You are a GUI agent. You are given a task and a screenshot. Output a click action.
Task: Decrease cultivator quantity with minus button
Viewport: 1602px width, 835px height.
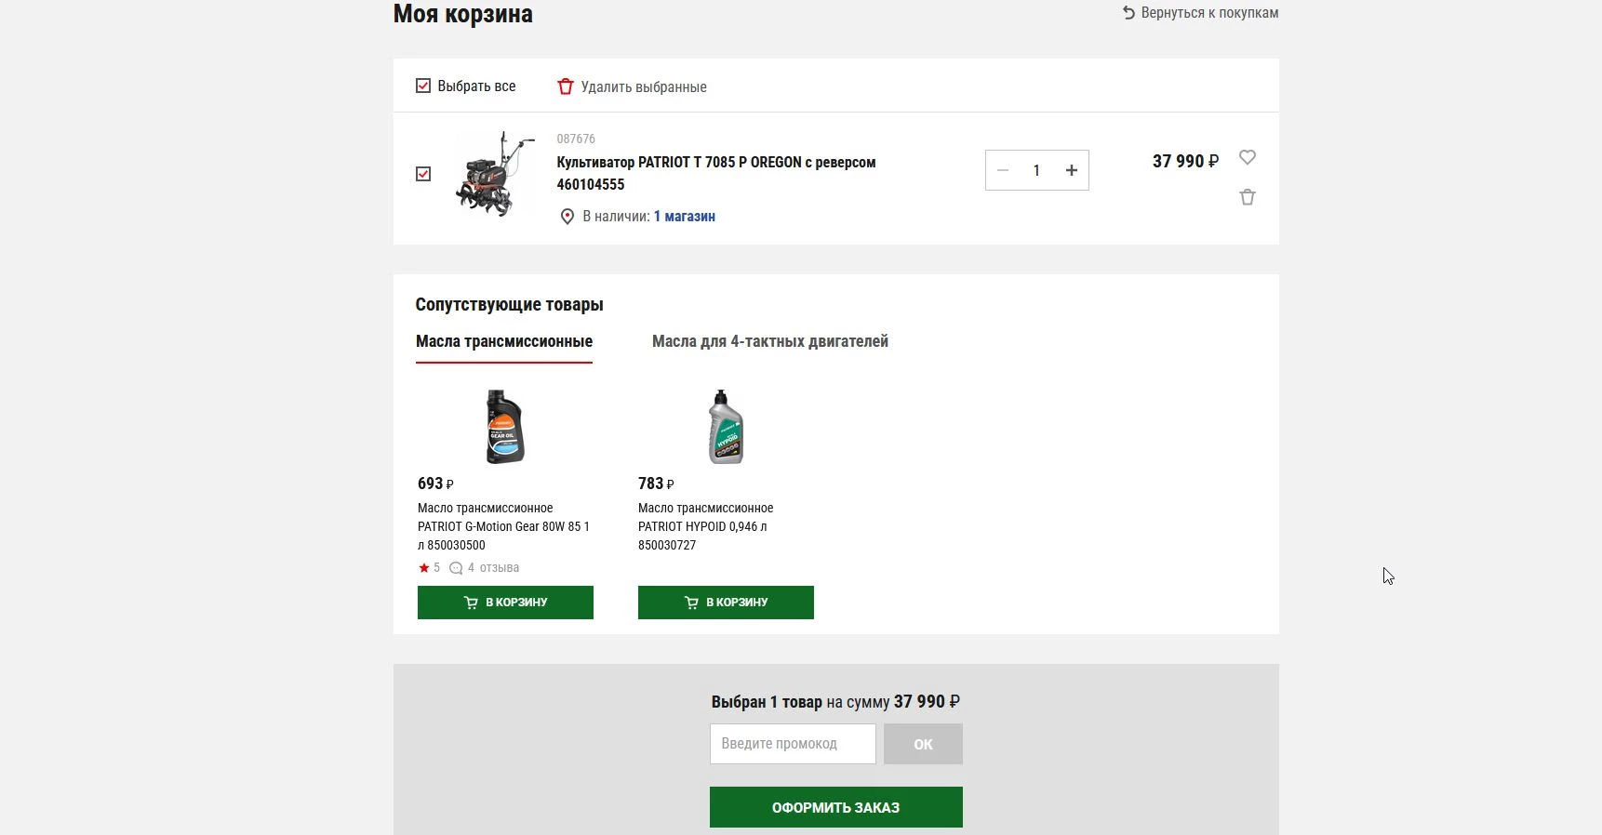(x=1003, y=170)
